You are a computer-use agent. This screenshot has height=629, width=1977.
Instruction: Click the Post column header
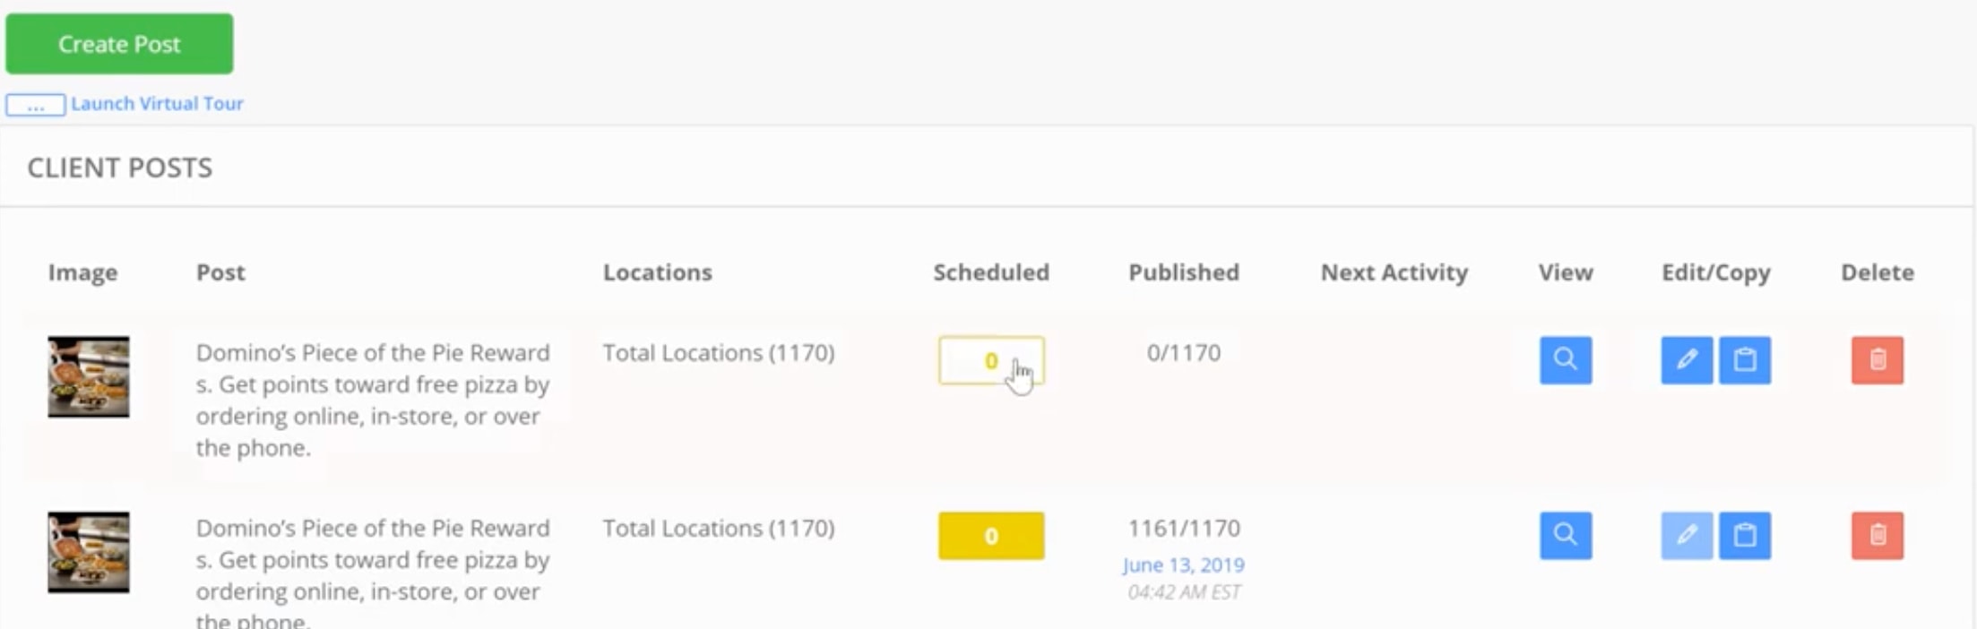[x=220, y=272]
